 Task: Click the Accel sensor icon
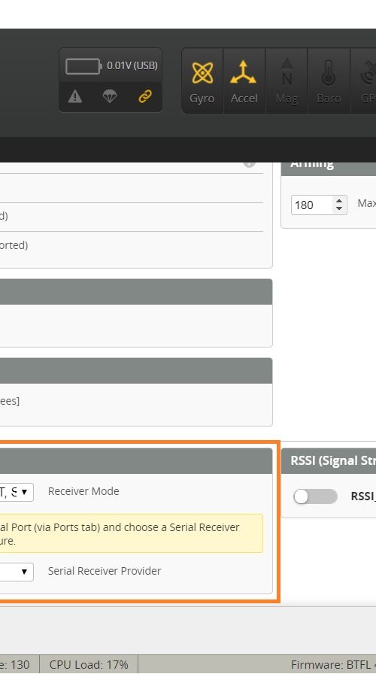244,80
